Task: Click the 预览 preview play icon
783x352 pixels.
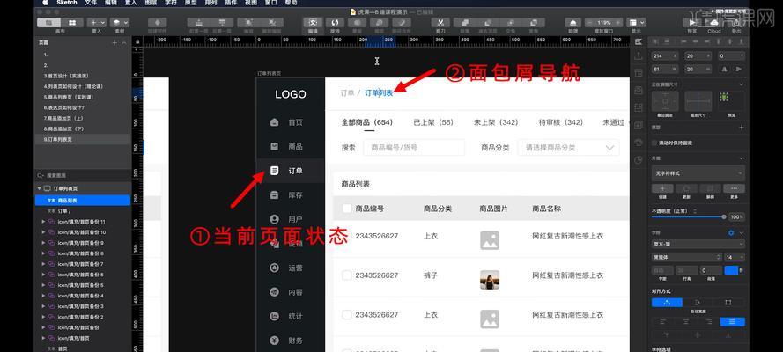Action: (692, 22)
